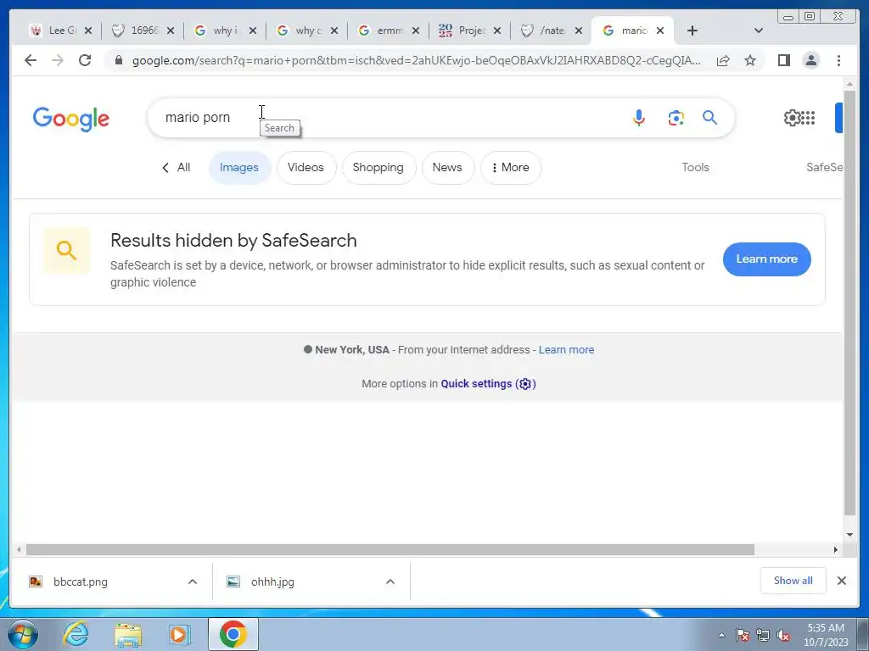Screen dimensions: 869x651
Task: Go back to previous page
Action: click(31, 60)
